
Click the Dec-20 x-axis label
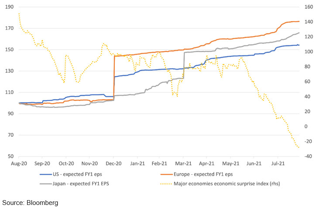[x=113, y=163]
